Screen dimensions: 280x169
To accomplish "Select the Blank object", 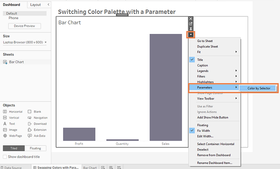I will click(x=34, y=111).
